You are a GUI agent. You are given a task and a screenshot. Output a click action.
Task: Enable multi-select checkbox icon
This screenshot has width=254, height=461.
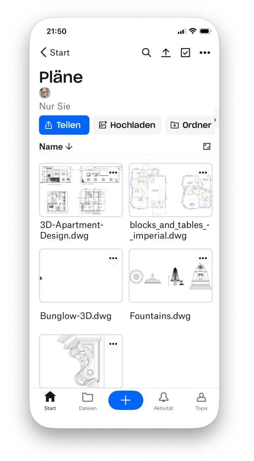185,53
